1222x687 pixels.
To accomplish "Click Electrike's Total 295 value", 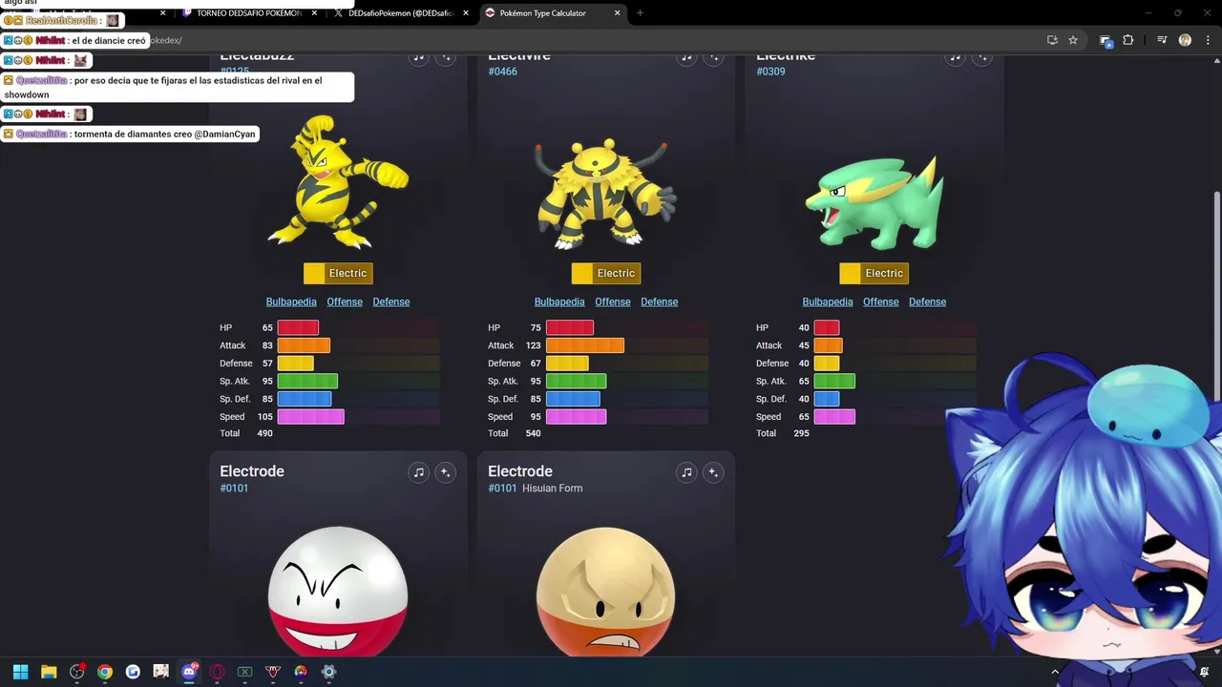I will tap(801, 433).
